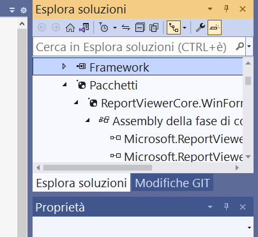This screenshot has width=258, height=237.
Task: Open file nesting dropdown arrow
Action: click(185, 27)
